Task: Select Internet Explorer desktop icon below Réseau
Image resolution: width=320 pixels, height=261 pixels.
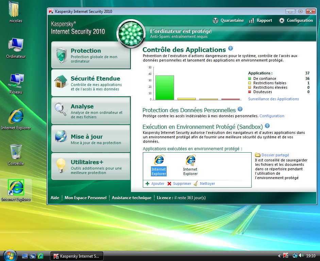Action: click(16, 119)
